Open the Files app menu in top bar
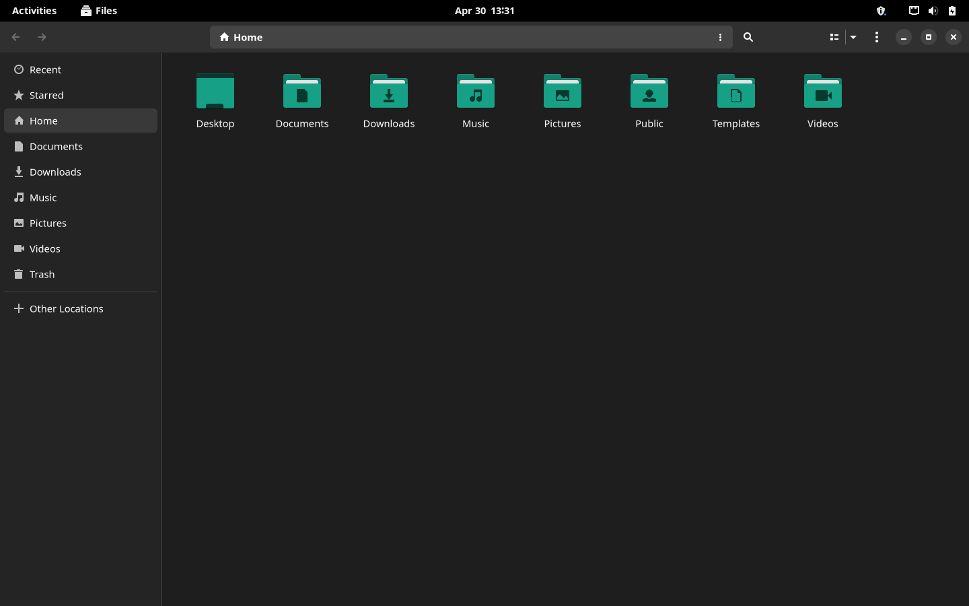969x606 pixels. pyautogui.click(x=99, y=11)
